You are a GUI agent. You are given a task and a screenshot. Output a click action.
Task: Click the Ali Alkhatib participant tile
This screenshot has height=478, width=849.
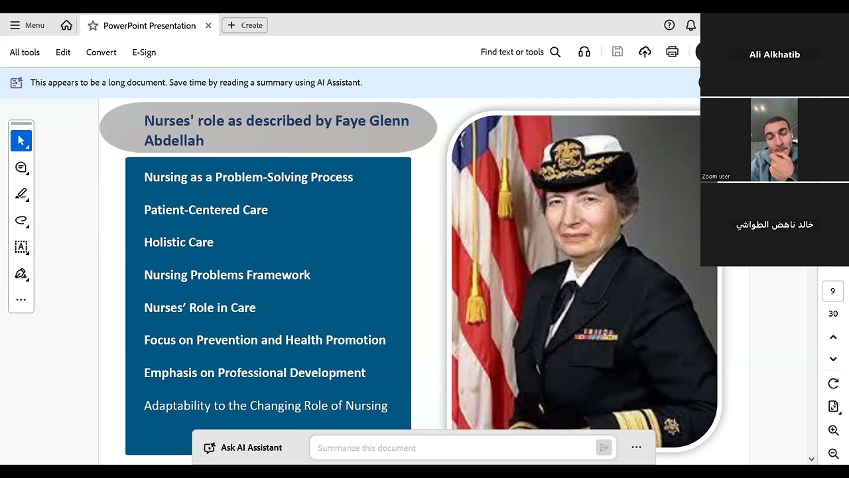[x=775, y=54]
